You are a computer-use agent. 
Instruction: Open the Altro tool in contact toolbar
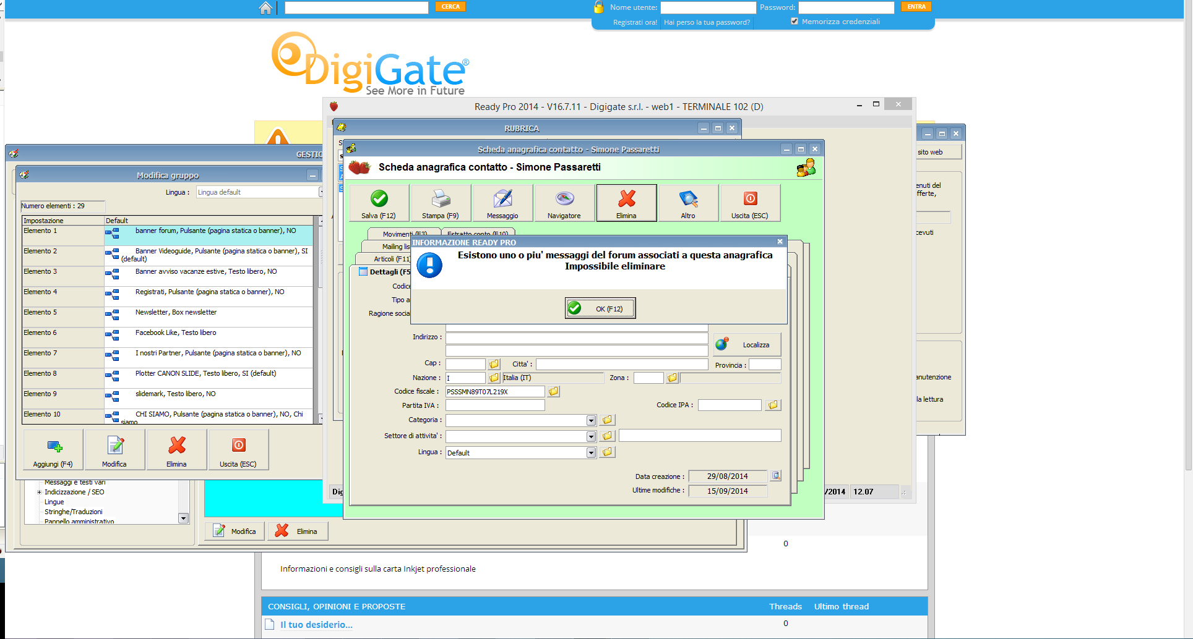[688, 203]
